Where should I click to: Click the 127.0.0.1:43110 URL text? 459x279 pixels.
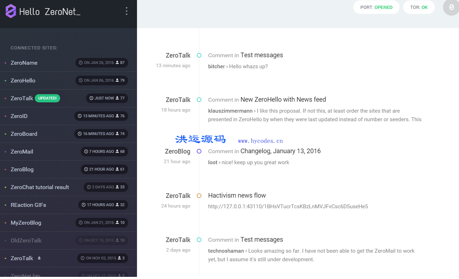(288, 206)
